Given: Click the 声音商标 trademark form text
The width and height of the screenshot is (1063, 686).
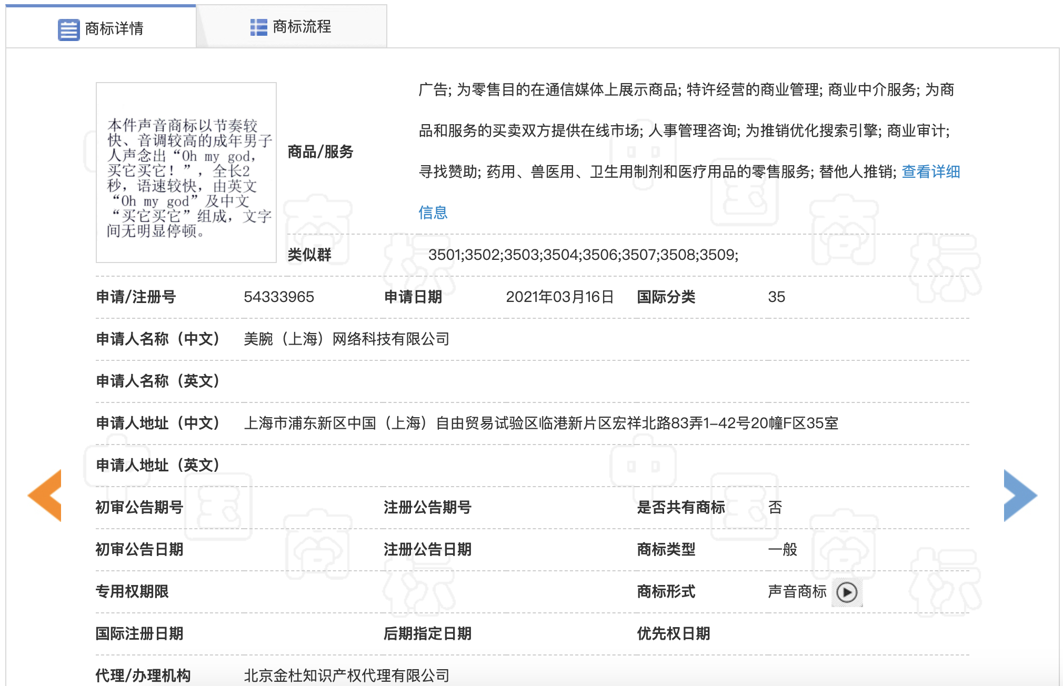Looking at the screenshot, I should tap(797, 592).
